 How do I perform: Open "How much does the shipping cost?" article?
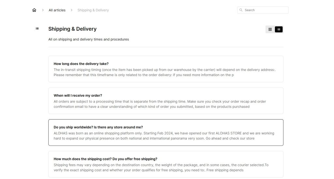point(105,159)
